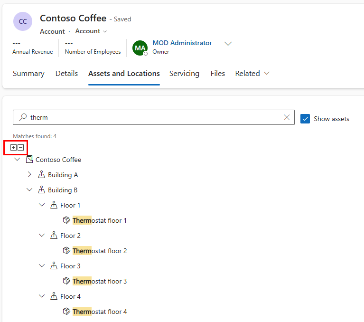Select the Building B tree label
Image resolution: width=364 pixels, height=322 pixels.
[63, 190]
